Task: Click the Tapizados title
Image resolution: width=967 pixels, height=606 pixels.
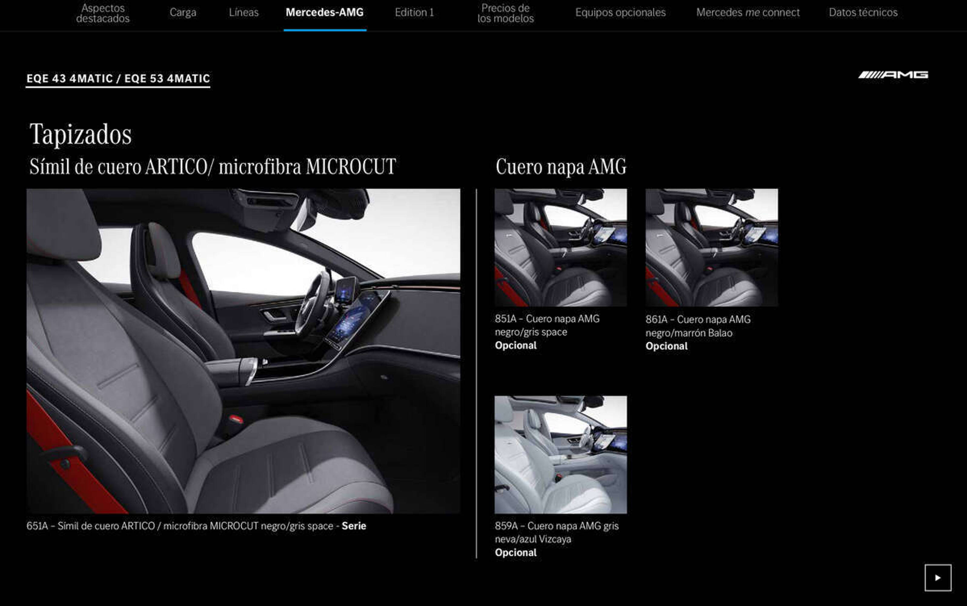Action: 81,134
